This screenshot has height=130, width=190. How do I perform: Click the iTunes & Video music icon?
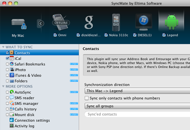[12, 75]
